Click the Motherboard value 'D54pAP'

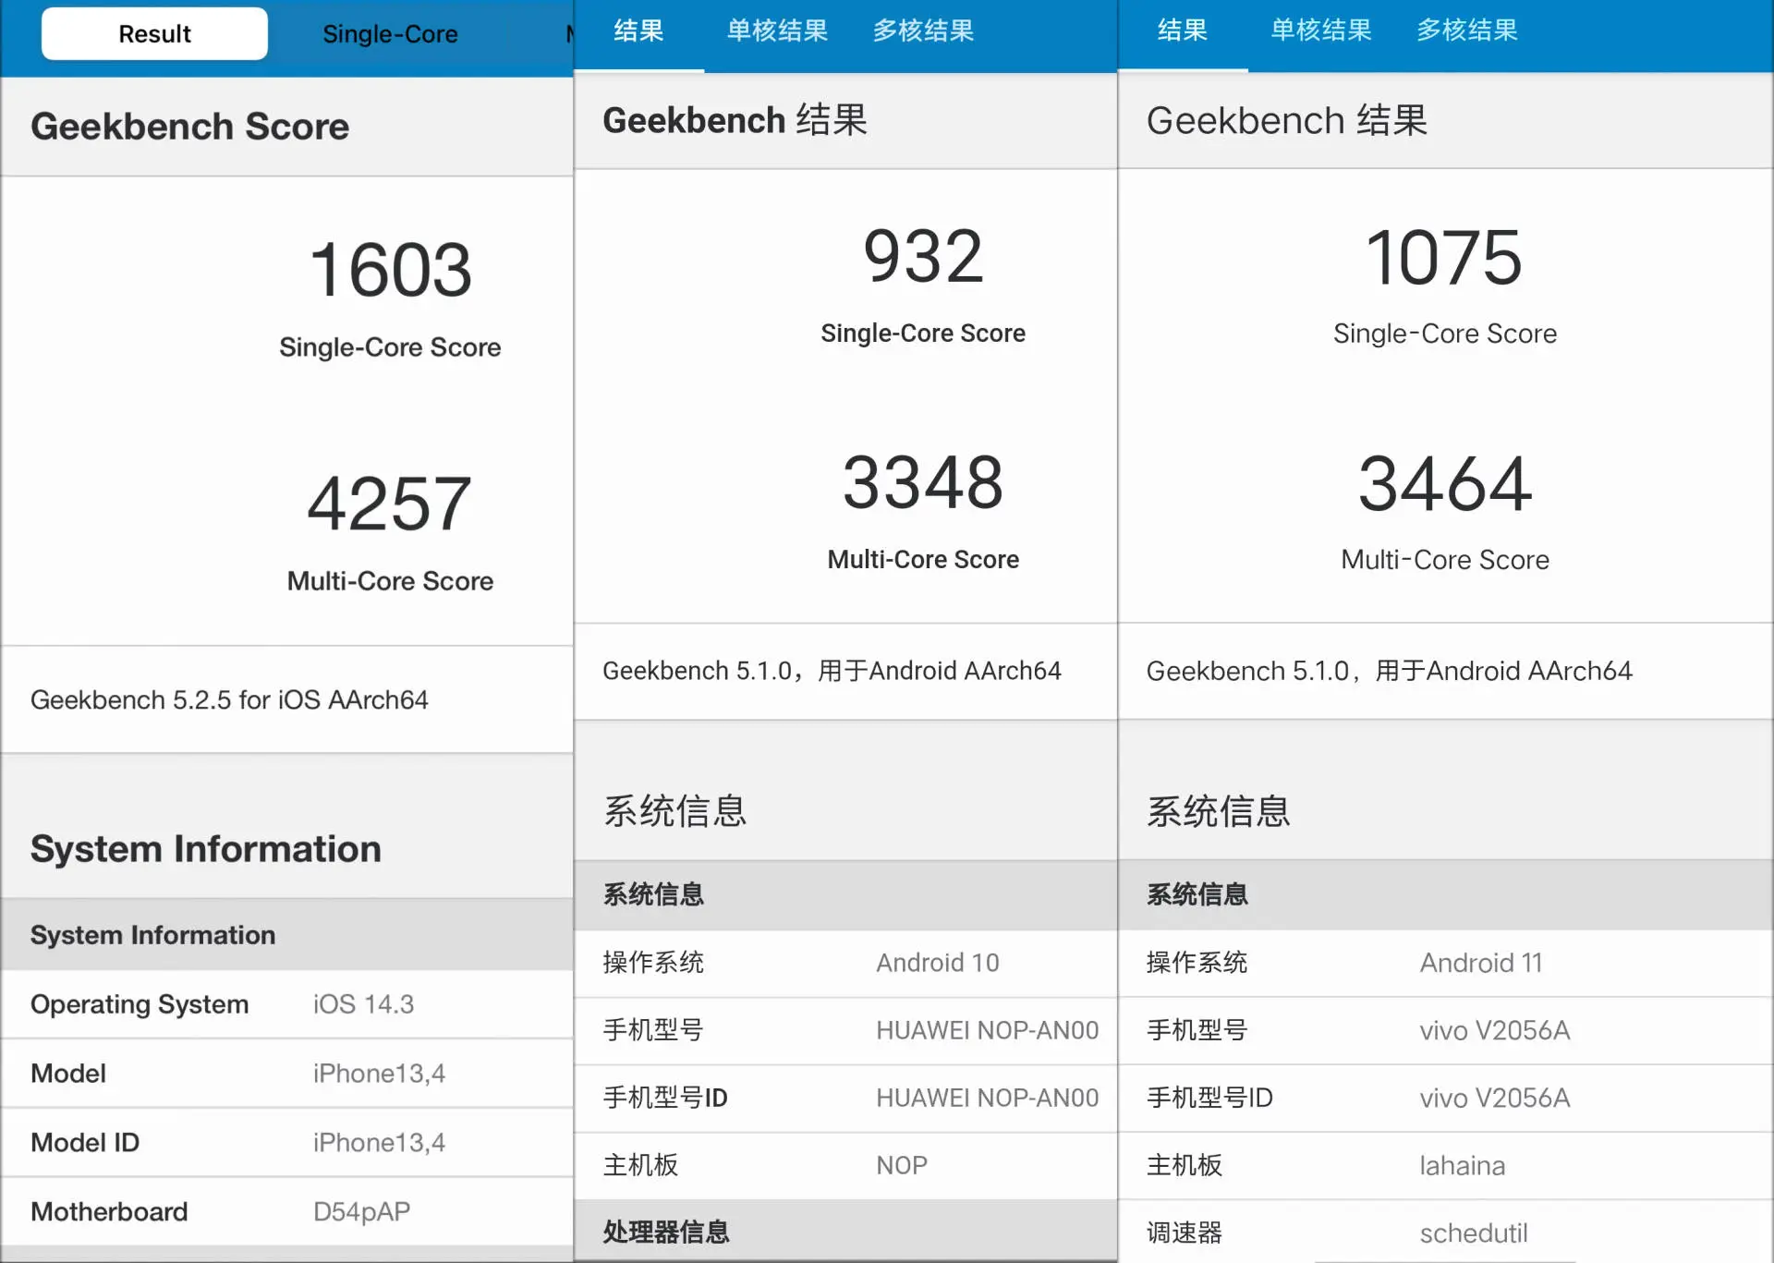click(361, 1212)
